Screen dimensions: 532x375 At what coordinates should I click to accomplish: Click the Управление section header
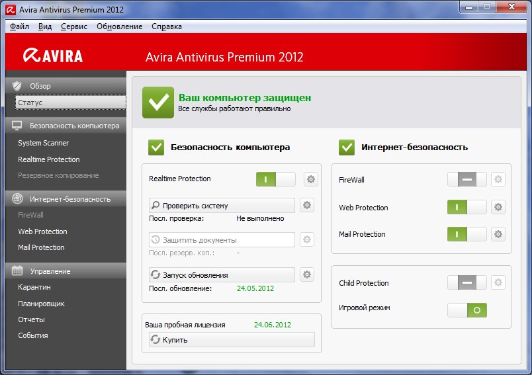pyautogui.click(x=66, y=271)
